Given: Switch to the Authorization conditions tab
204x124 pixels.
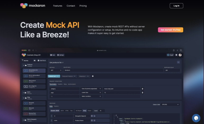Looking at the screenshot, I should click(x=72, y=84).
